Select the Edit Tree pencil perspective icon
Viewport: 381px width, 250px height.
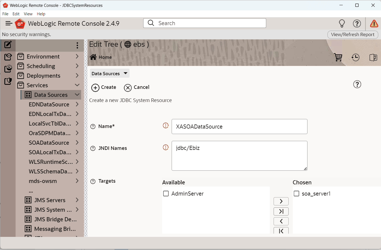[x=8, y=45]
